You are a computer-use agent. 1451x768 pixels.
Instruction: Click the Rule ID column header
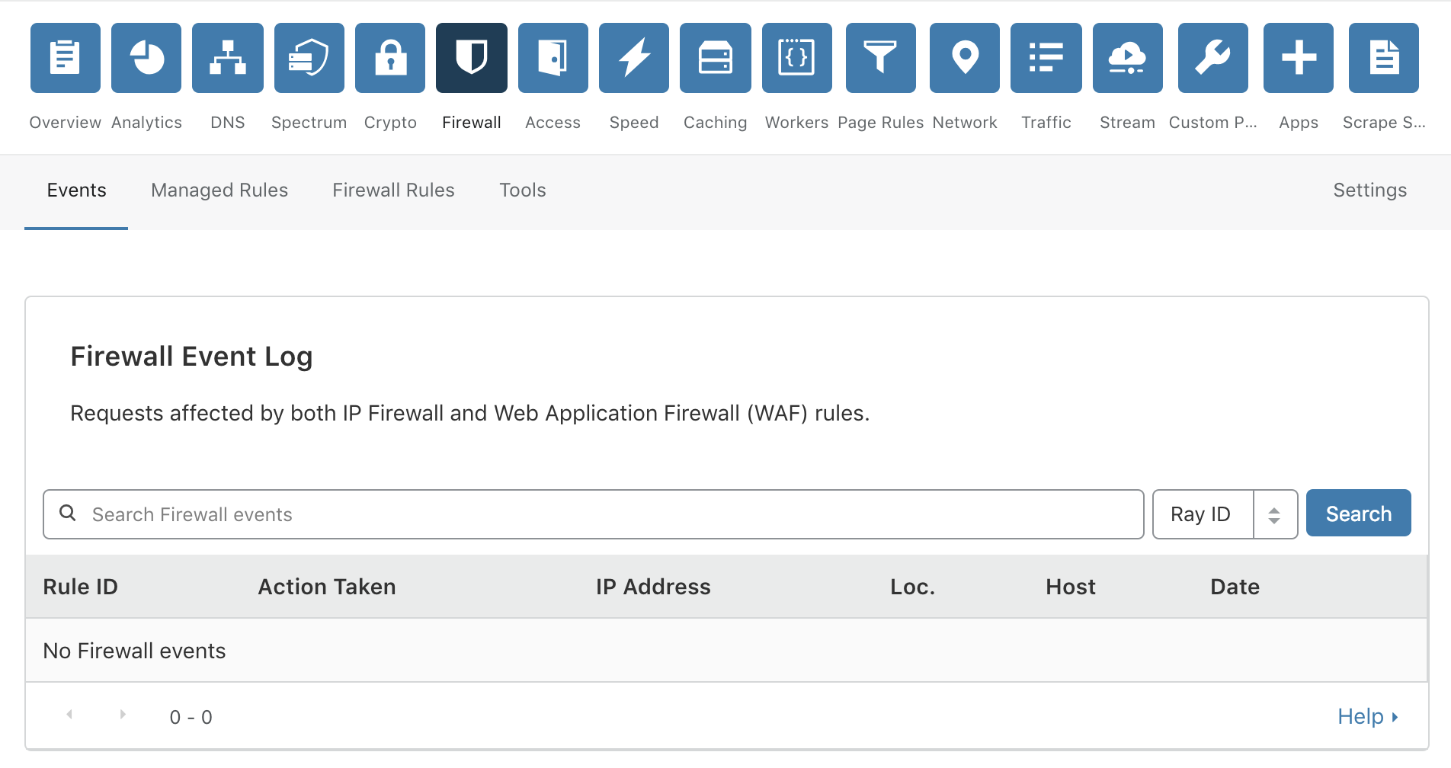click(81, 587)
